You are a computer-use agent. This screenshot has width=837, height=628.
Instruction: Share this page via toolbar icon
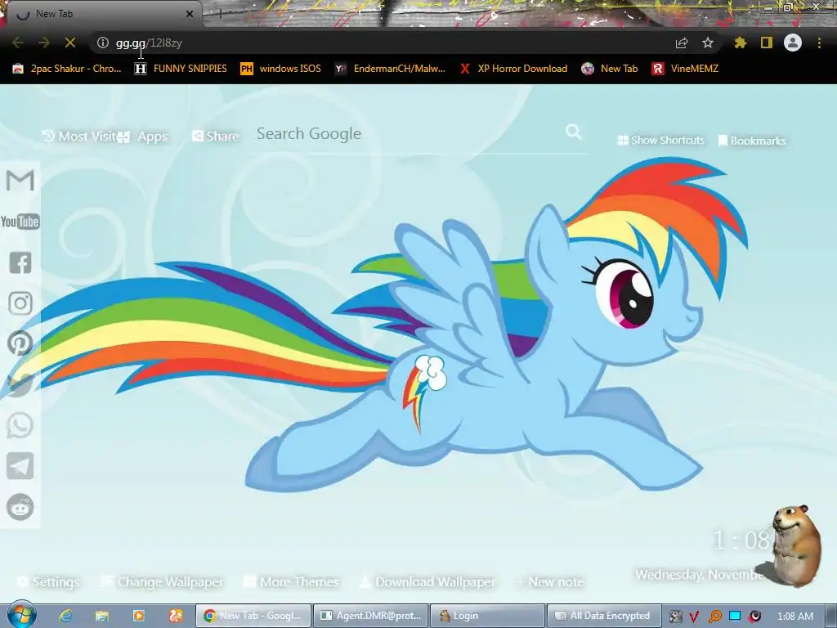pyautogui.click(x=682, y=43)
